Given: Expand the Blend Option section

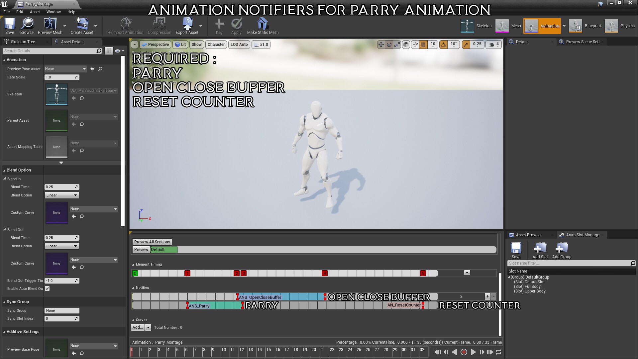Looking at the screenshot, I should [4, 170].
